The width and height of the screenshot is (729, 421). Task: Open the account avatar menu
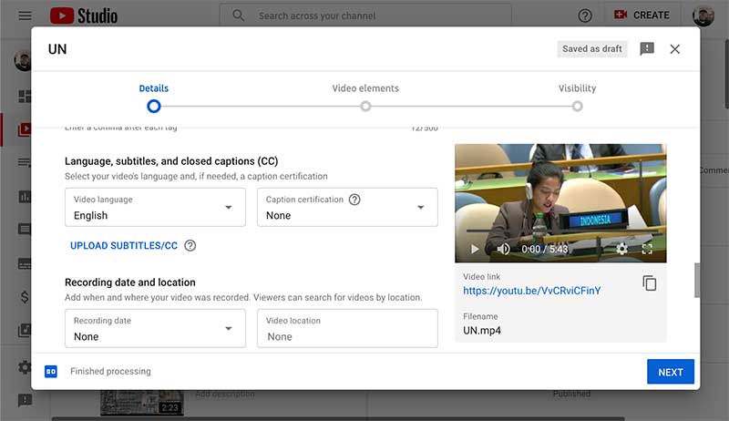(x=703, y=15)
